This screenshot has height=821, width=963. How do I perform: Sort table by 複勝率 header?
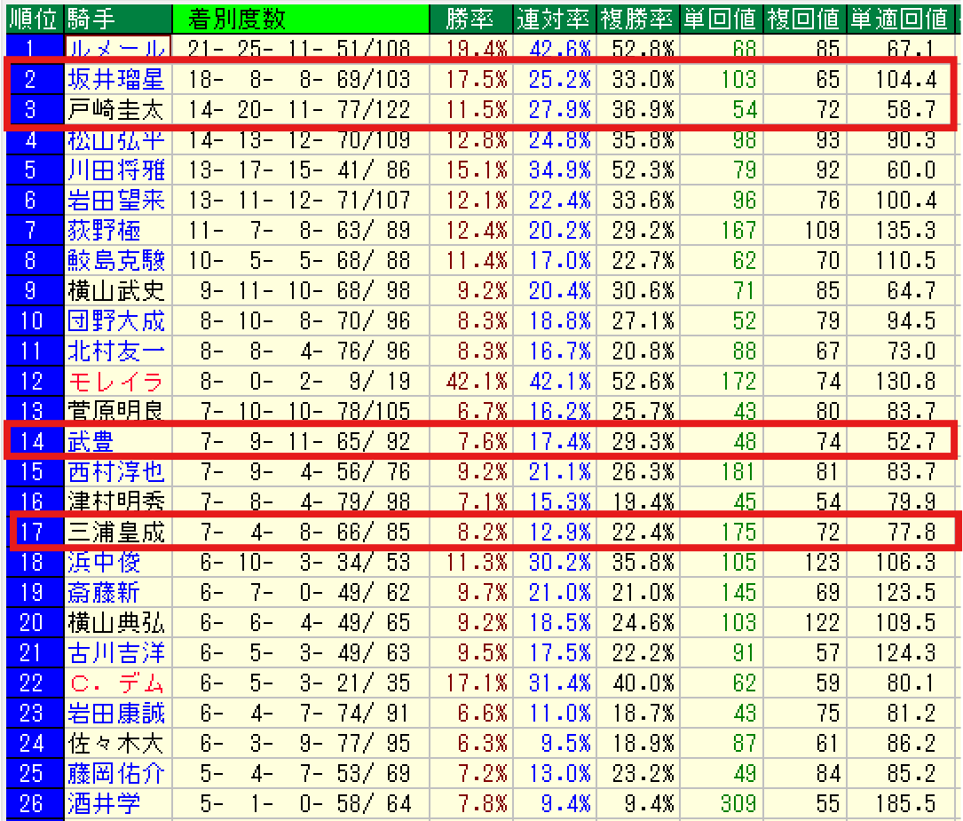coord(635,18)
